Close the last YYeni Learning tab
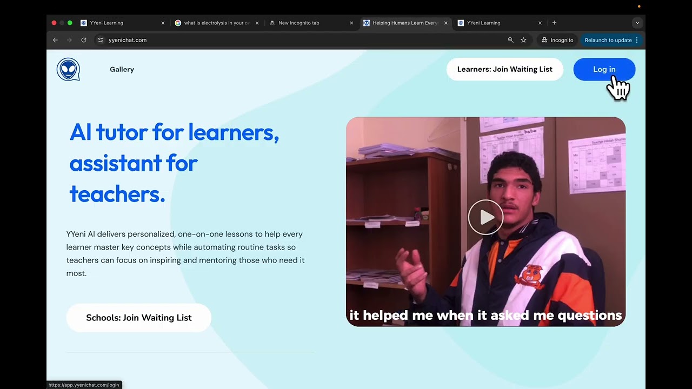This screenshot has width=692, height=389. [x=540, y=23]
